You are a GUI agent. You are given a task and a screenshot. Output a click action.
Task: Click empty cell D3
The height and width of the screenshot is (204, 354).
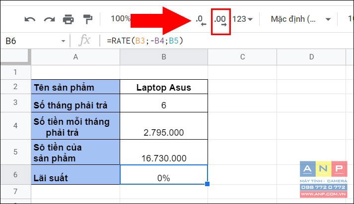click(311, 103)
